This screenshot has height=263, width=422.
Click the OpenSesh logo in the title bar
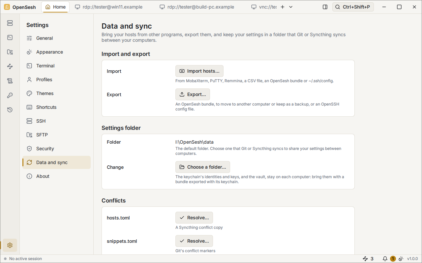(7, 7)
